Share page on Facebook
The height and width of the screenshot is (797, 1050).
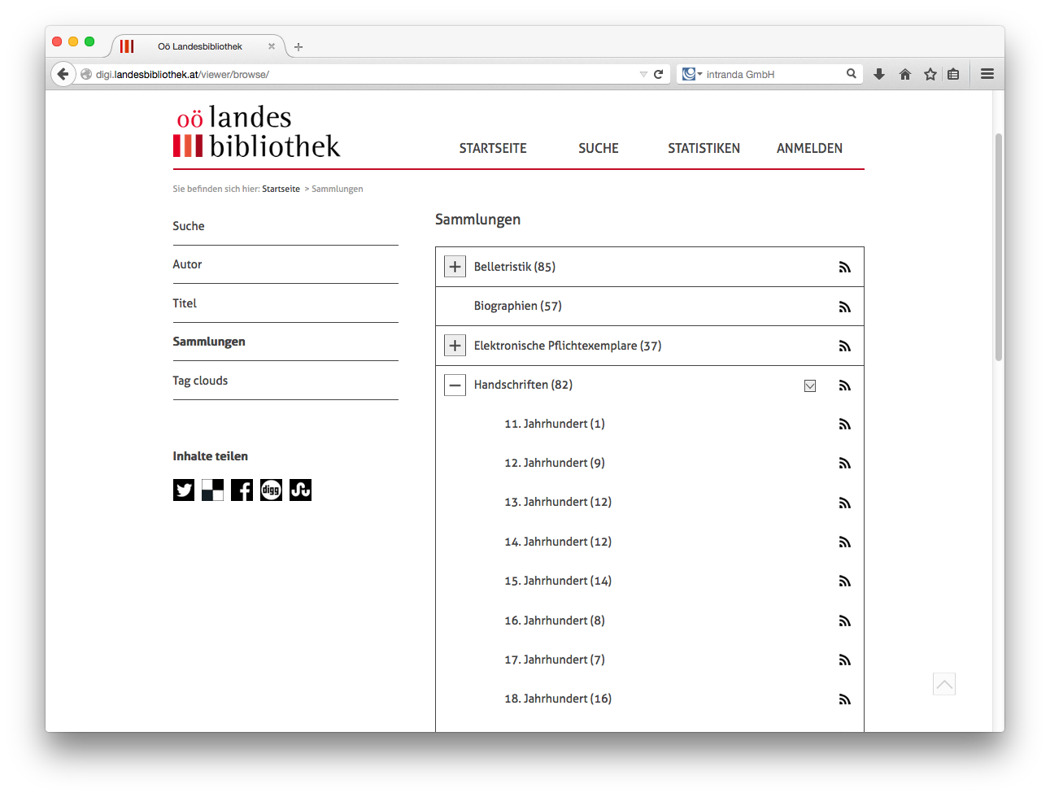[x=242, y=490]
